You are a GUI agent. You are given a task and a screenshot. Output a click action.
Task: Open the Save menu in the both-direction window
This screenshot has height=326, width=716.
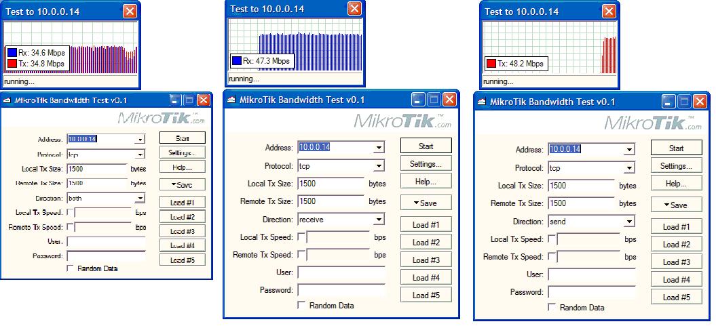[x=182, y=184]
